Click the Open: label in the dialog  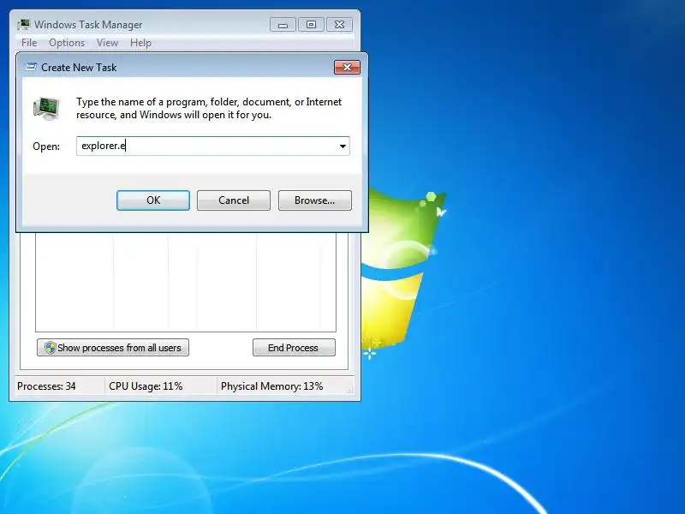[x=46, y=146]
